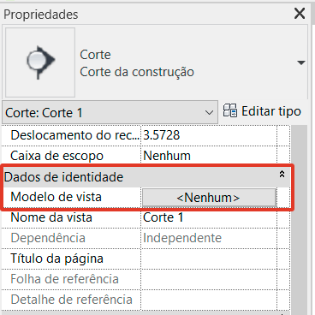Click the Corte section marker thumbnail icon

(x=40, y=62)
